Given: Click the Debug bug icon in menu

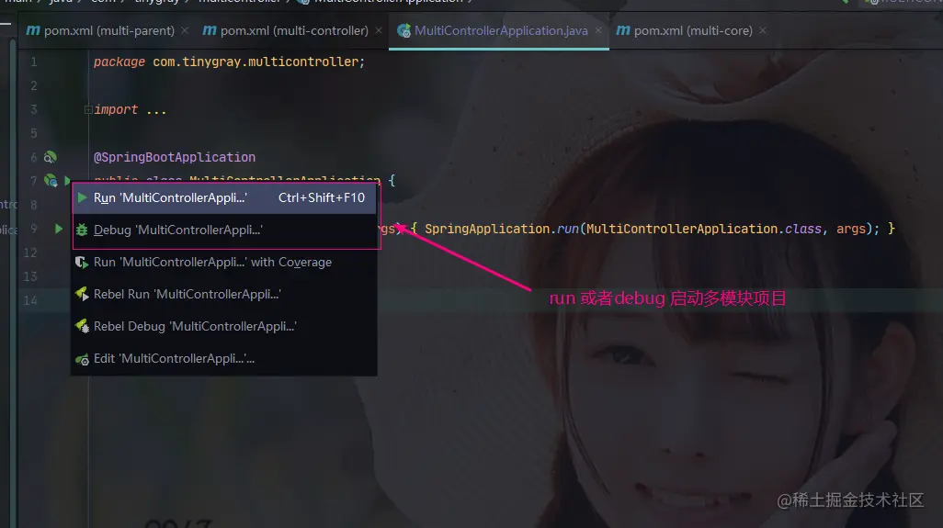Looking at the screenshot, I should pos(82,230).
